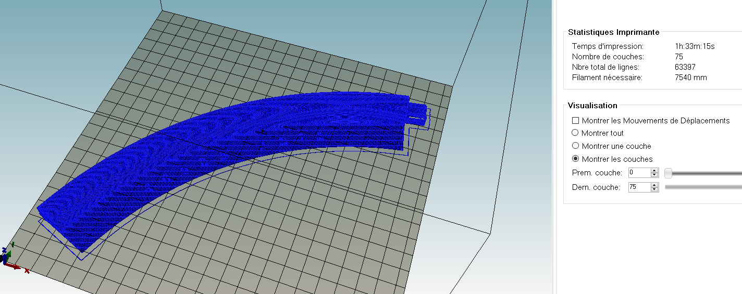This screenshot has width=742, height=294.
Task: Click the Filament nécessaire label
Action: tap(607, 78)
